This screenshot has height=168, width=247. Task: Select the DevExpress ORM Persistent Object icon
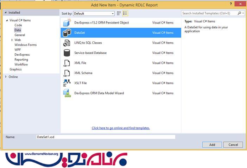coord(66,23)
